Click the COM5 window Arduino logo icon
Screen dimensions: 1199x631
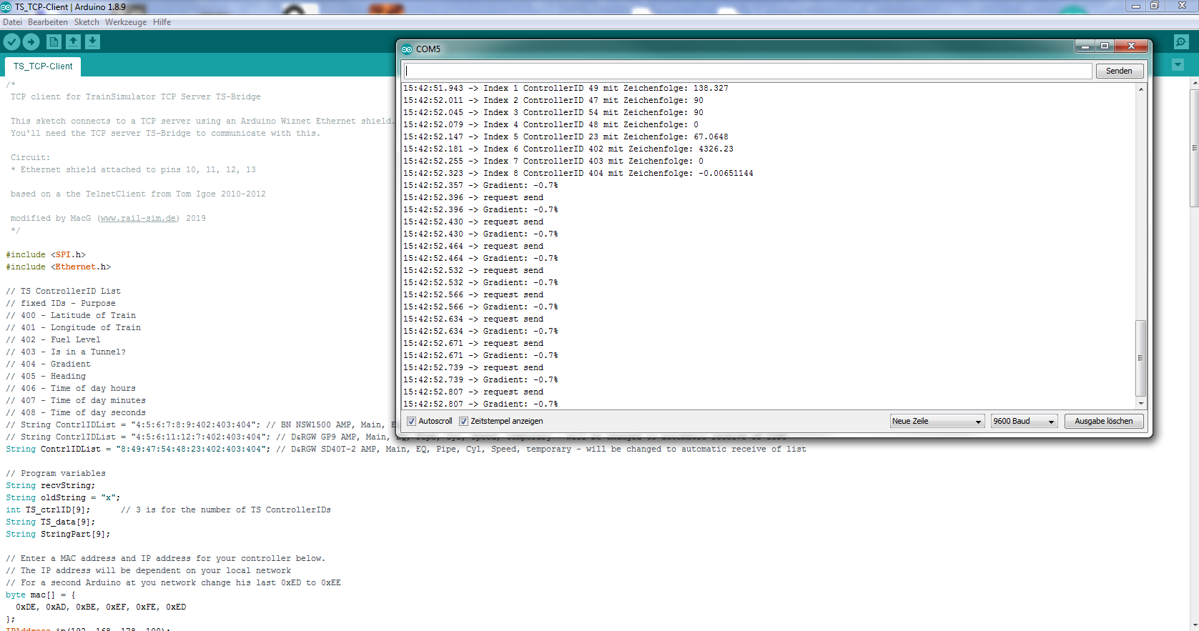click(407, 49)
